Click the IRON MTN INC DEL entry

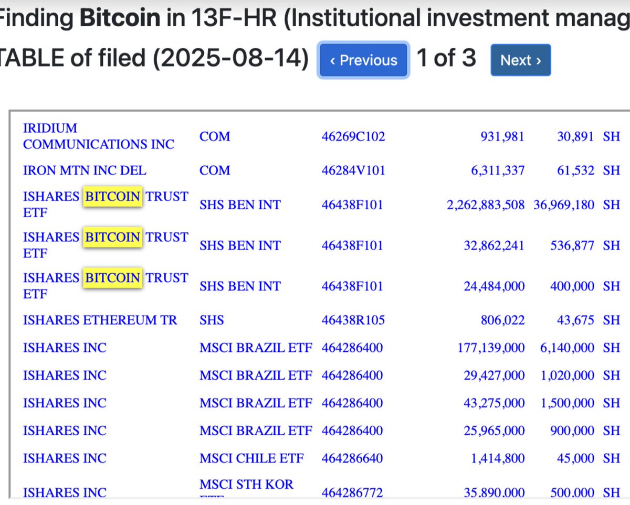pyautogui.click(x=85, y=170)
